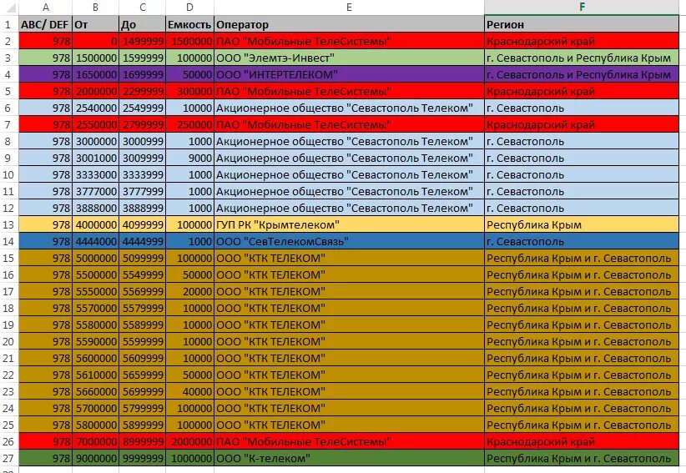The width and height of the screenshot is (686, 473).
Task: Select the ГУП РК "Крымтелеком" cell
Action: click(x=349, y=224)
